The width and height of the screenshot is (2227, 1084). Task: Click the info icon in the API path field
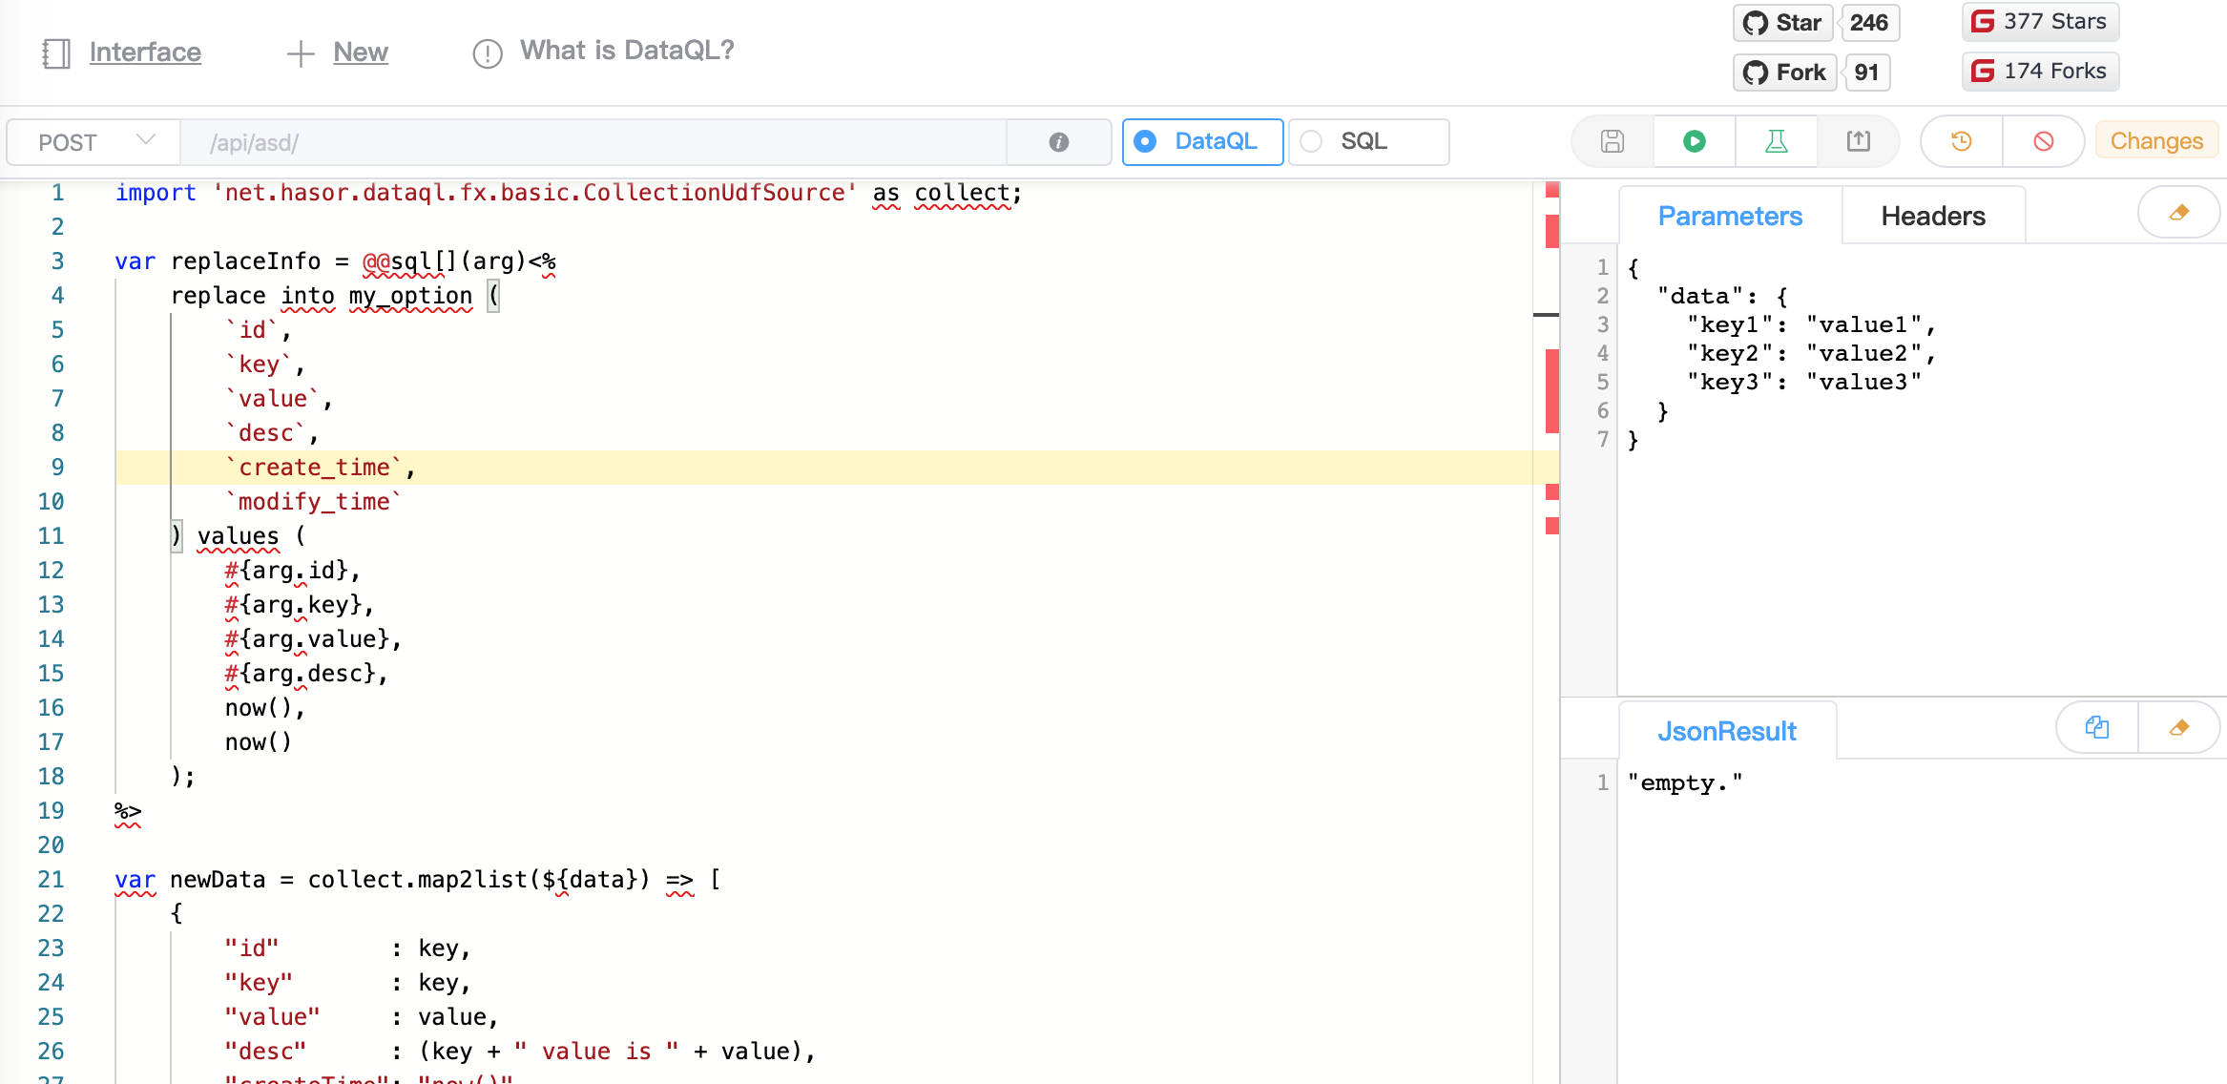click(1058, 142)
